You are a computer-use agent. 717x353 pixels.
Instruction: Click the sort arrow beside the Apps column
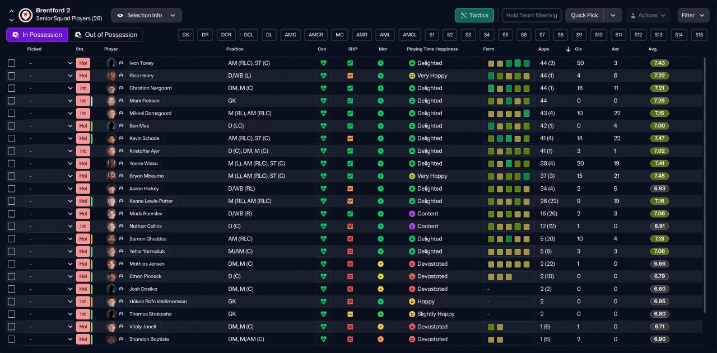(x=568, y=49)
